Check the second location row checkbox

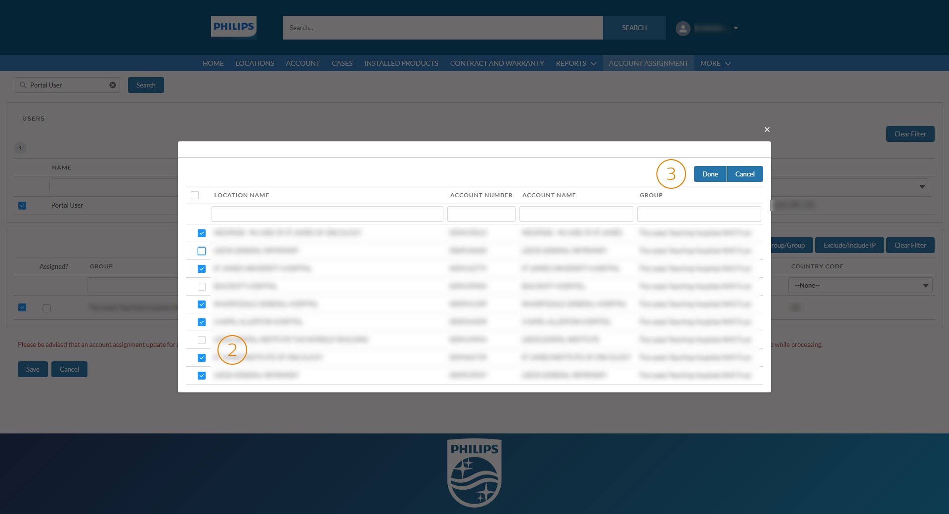[202, 251]
